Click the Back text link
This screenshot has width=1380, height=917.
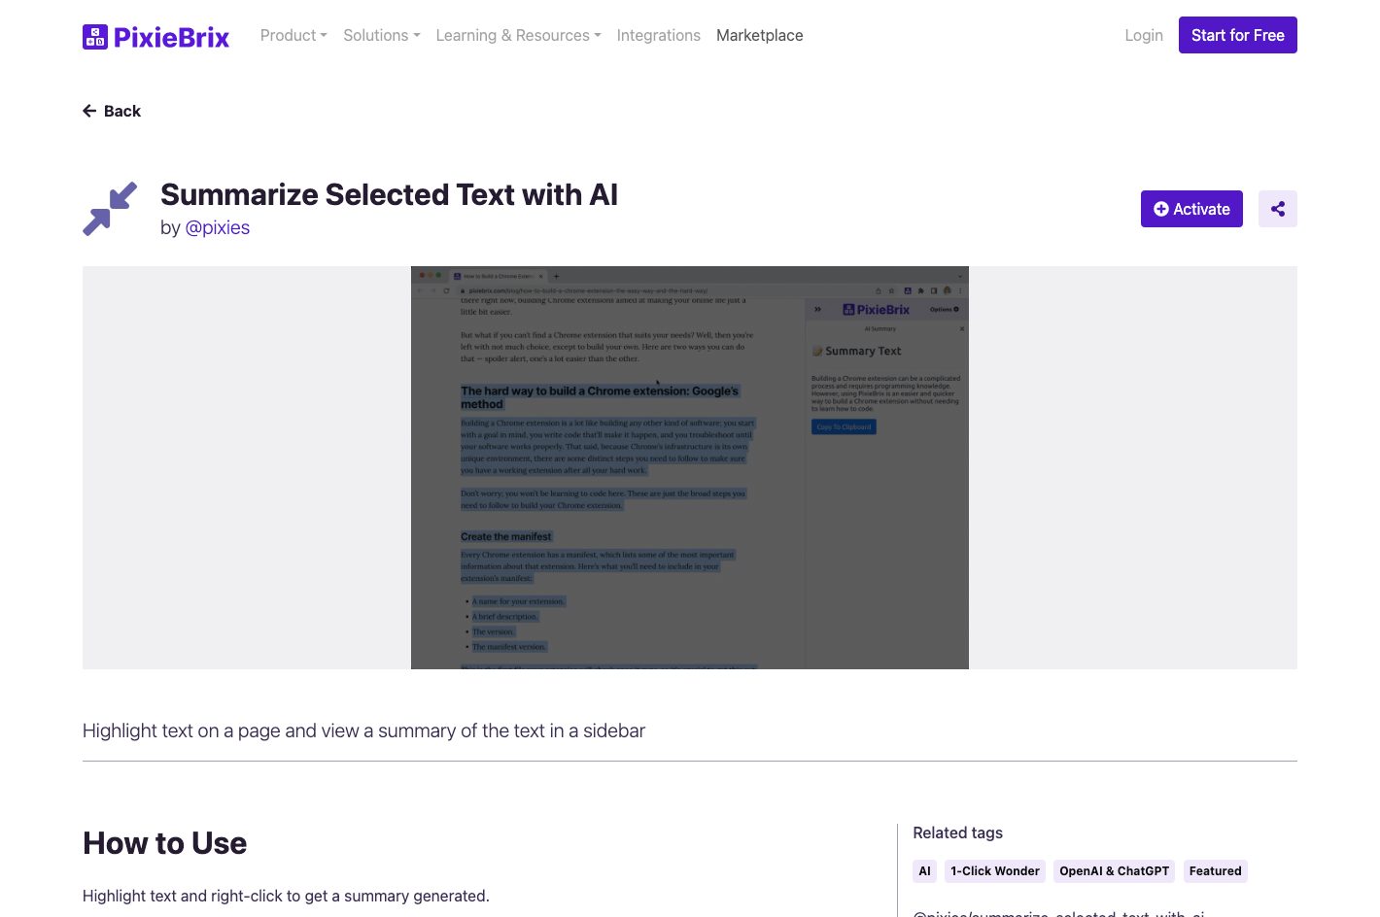pyautogui.click(x=122, y=111)
